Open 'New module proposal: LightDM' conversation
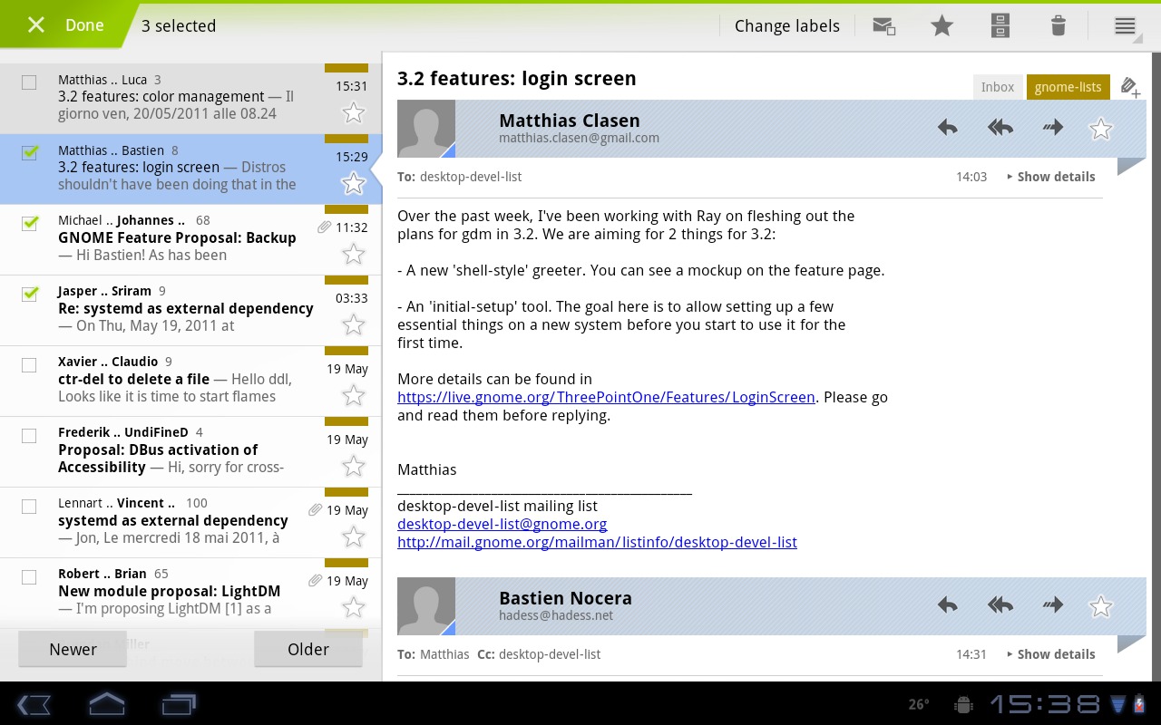1161x725 pixels. click(x=190, y=594)
